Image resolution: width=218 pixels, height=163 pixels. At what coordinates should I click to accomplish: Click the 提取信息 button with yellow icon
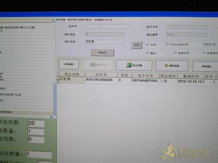172,66
